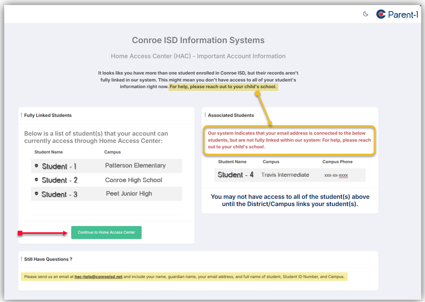This screenshot has height=302, width=425.
Task: Click the shield icon beside Student - 1
Action: (37, 166)
